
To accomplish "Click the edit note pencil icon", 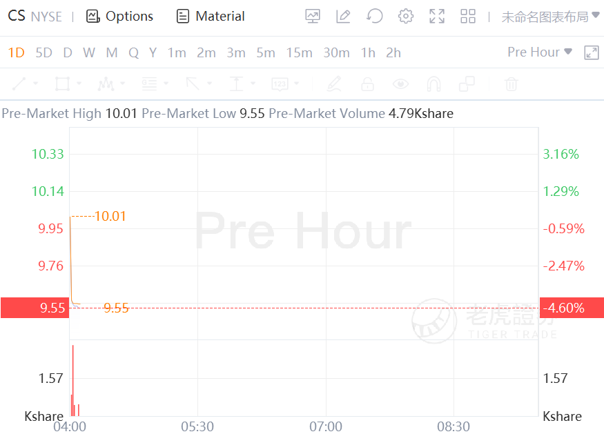I will 343,16.
